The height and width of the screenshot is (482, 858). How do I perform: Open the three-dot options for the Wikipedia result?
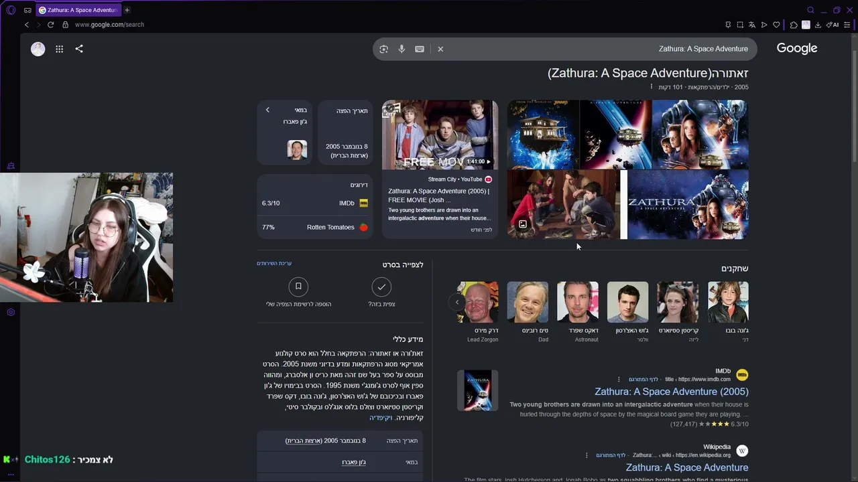tap(587, 455)
